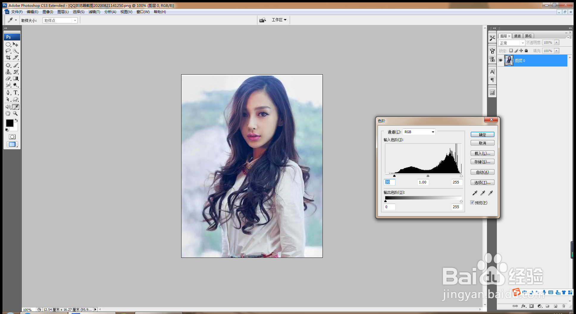576x314 pixels.
Task: Select the Smudge tool
Action: (x=8, y=85)
